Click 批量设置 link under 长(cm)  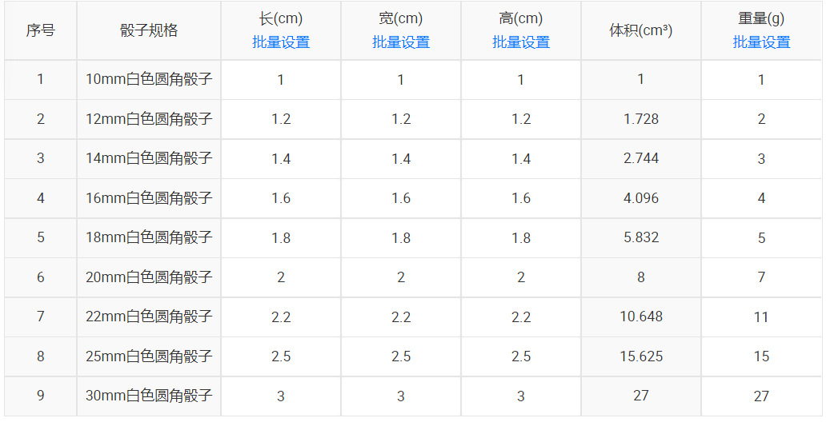tap(281, 42)
